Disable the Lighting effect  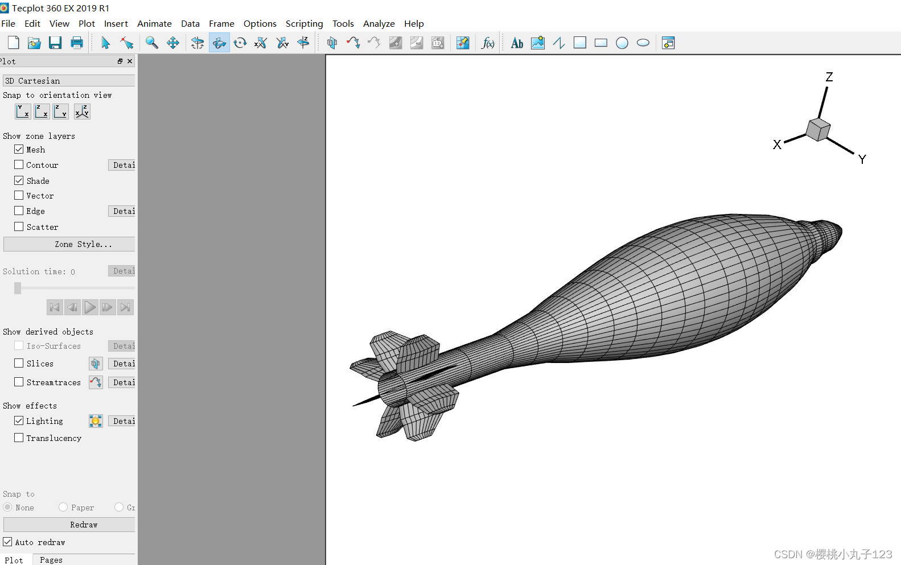point(19,420)
